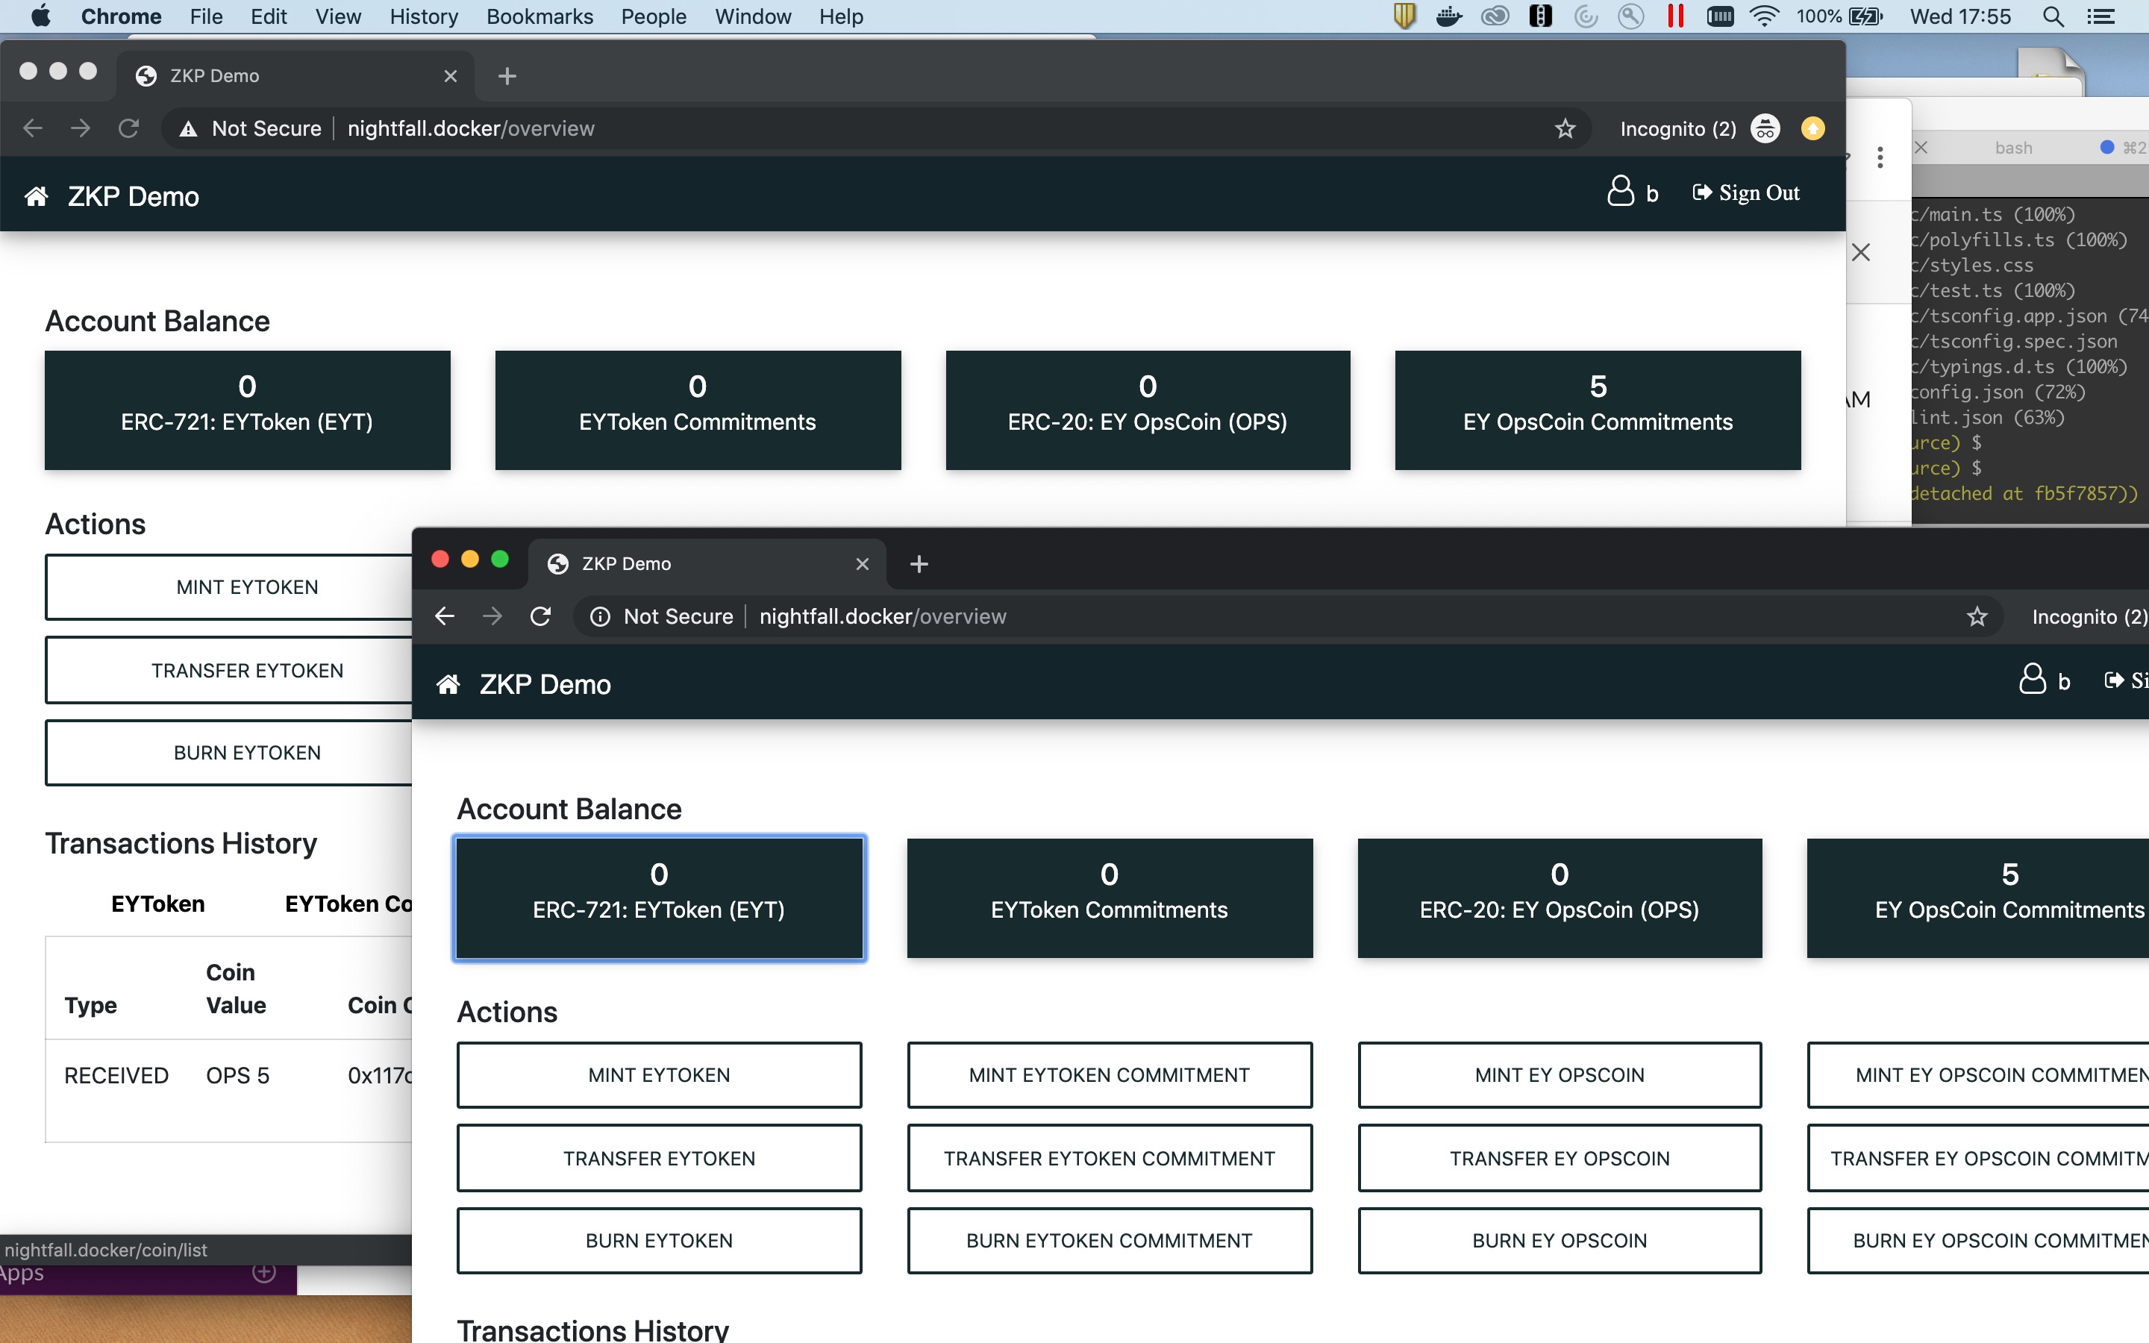Click BURN EY OPSCOIN button
2149x1343 pixels.
point(1560,1241)
